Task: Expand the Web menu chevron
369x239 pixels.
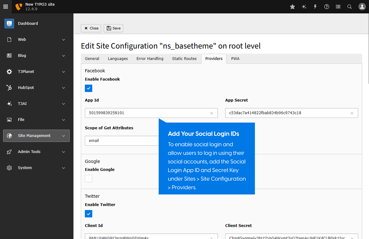Action: click(x=64, y=40)
